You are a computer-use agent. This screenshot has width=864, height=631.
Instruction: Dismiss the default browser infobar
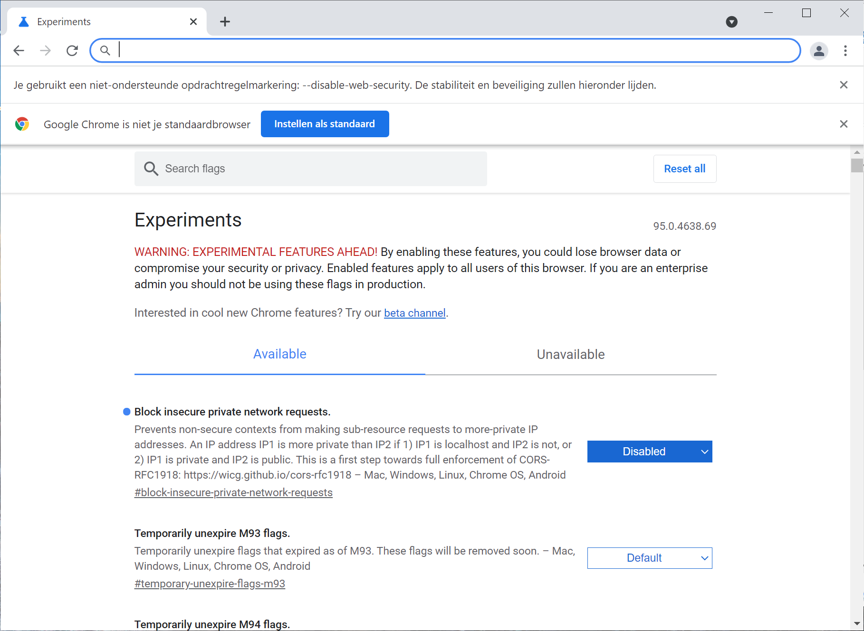844,124
